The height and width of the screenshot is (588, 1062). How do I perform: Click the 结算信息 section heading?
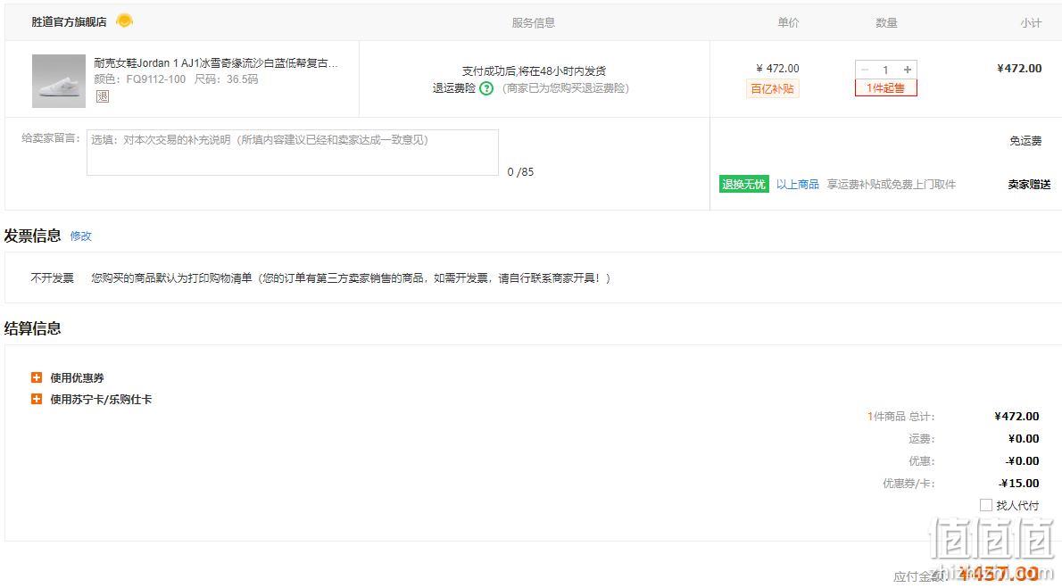coord(32,328)
